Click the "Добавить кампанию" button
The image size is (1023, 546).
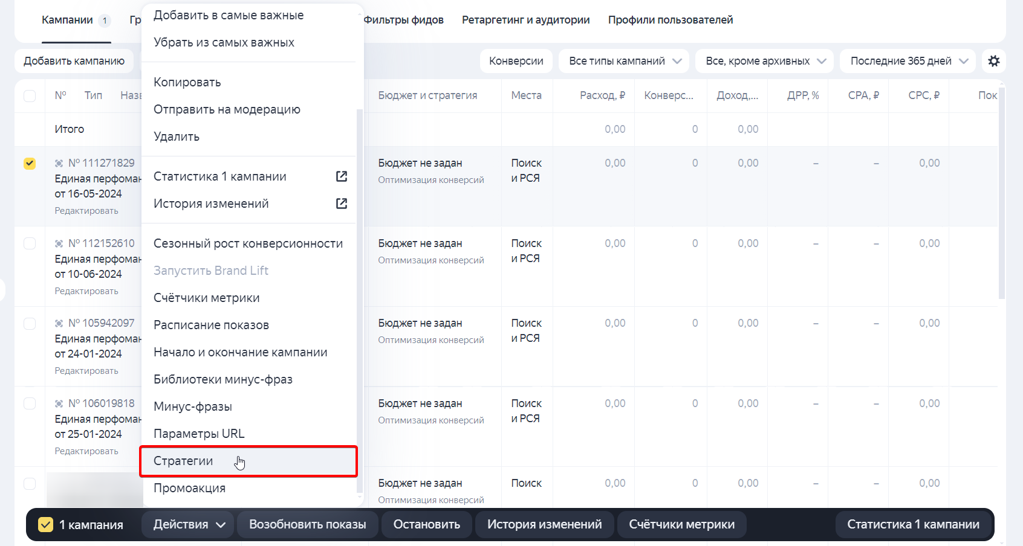point(74,60)
